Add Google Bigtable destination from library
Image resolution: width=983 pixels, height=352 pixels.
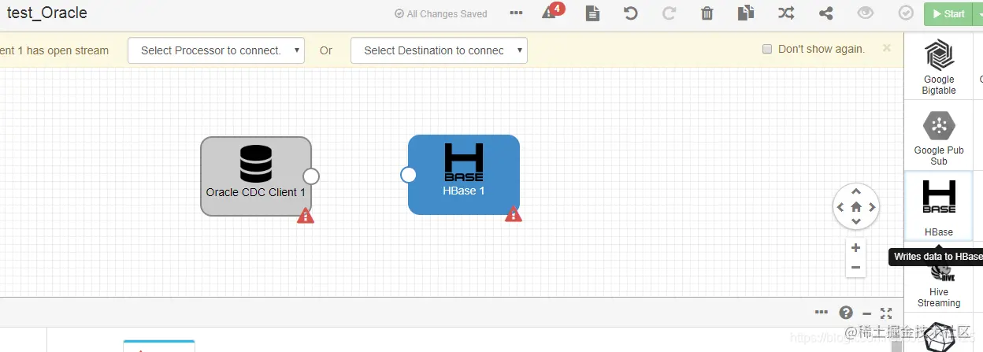pos(939,66)
